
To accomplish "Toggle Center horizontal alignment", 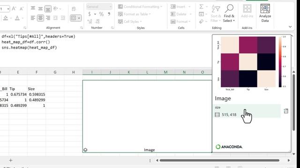I will [40, 18].
